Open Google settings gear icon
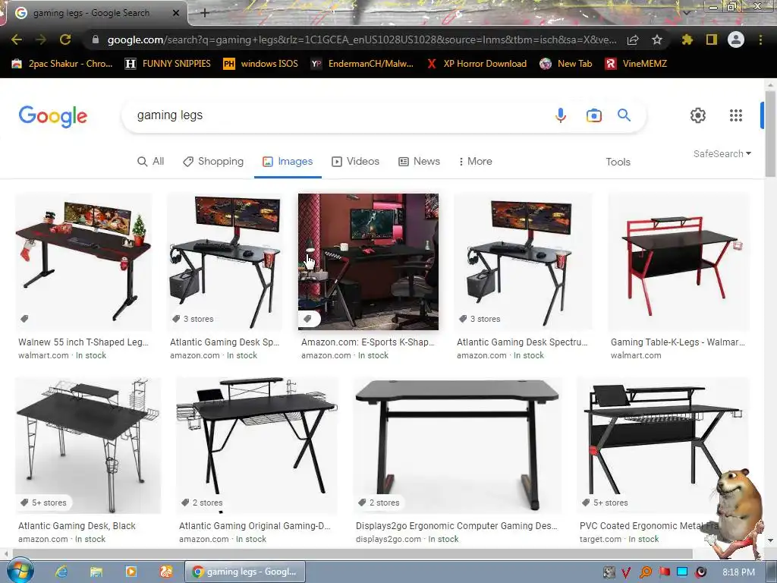This screenshot has height=583, width=777. [698, 115]
